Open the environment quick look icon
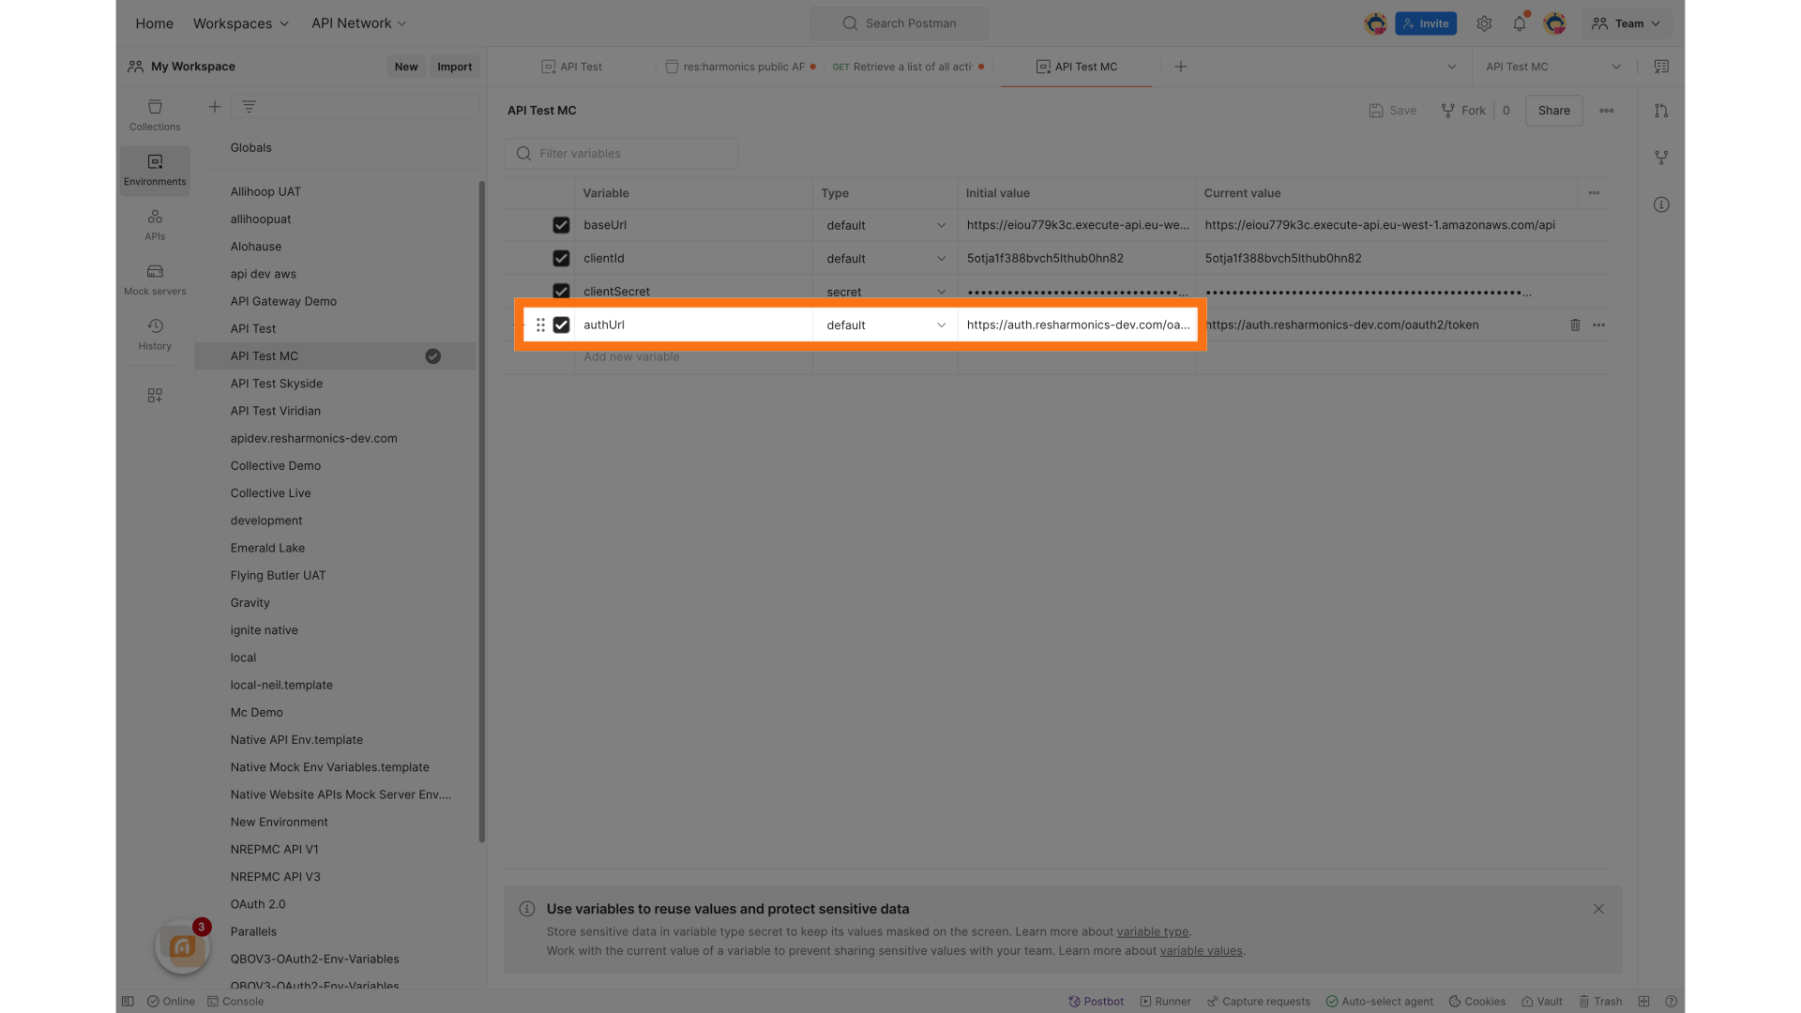1801x1013 pixels. [x=1661, y=67]
